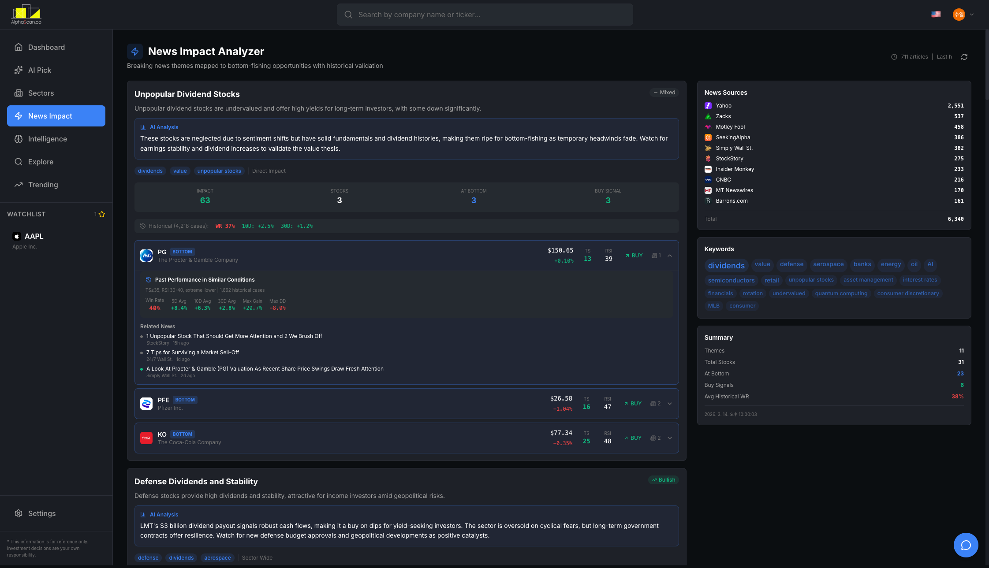Screen dimensions: 989x568
Task: Click the company search field
Action: 484,14
